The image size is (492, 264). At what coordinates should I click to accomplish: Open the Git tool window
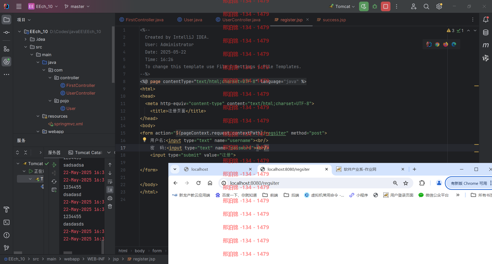[7, 248]
